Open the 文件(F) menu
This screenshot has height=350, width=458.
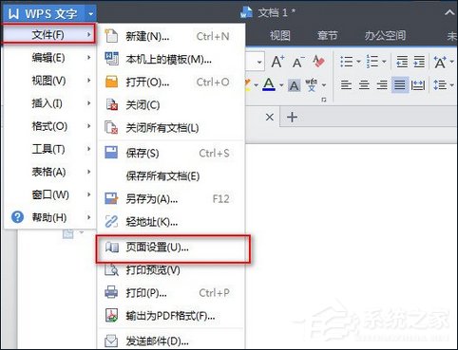48,34
